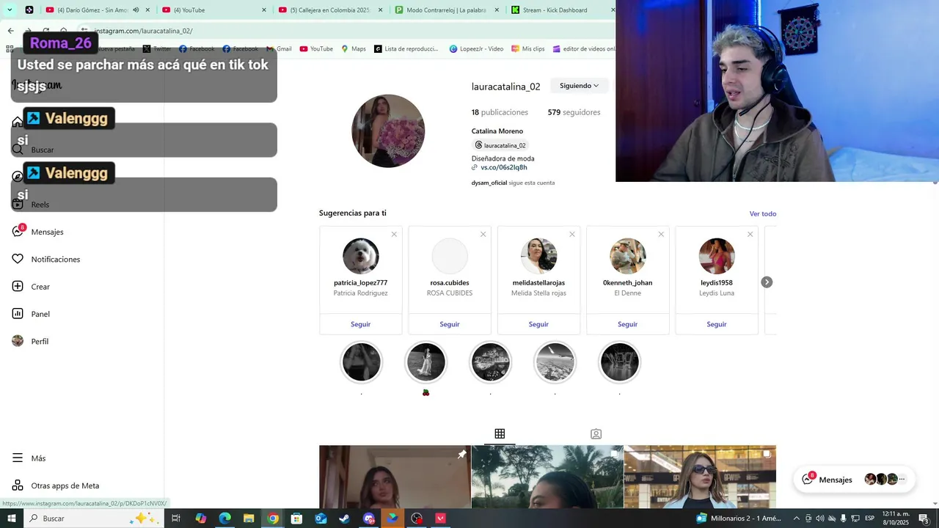Open the Panel dashboard icon
Screen dimensions: 939x528
tap(18, 313)
